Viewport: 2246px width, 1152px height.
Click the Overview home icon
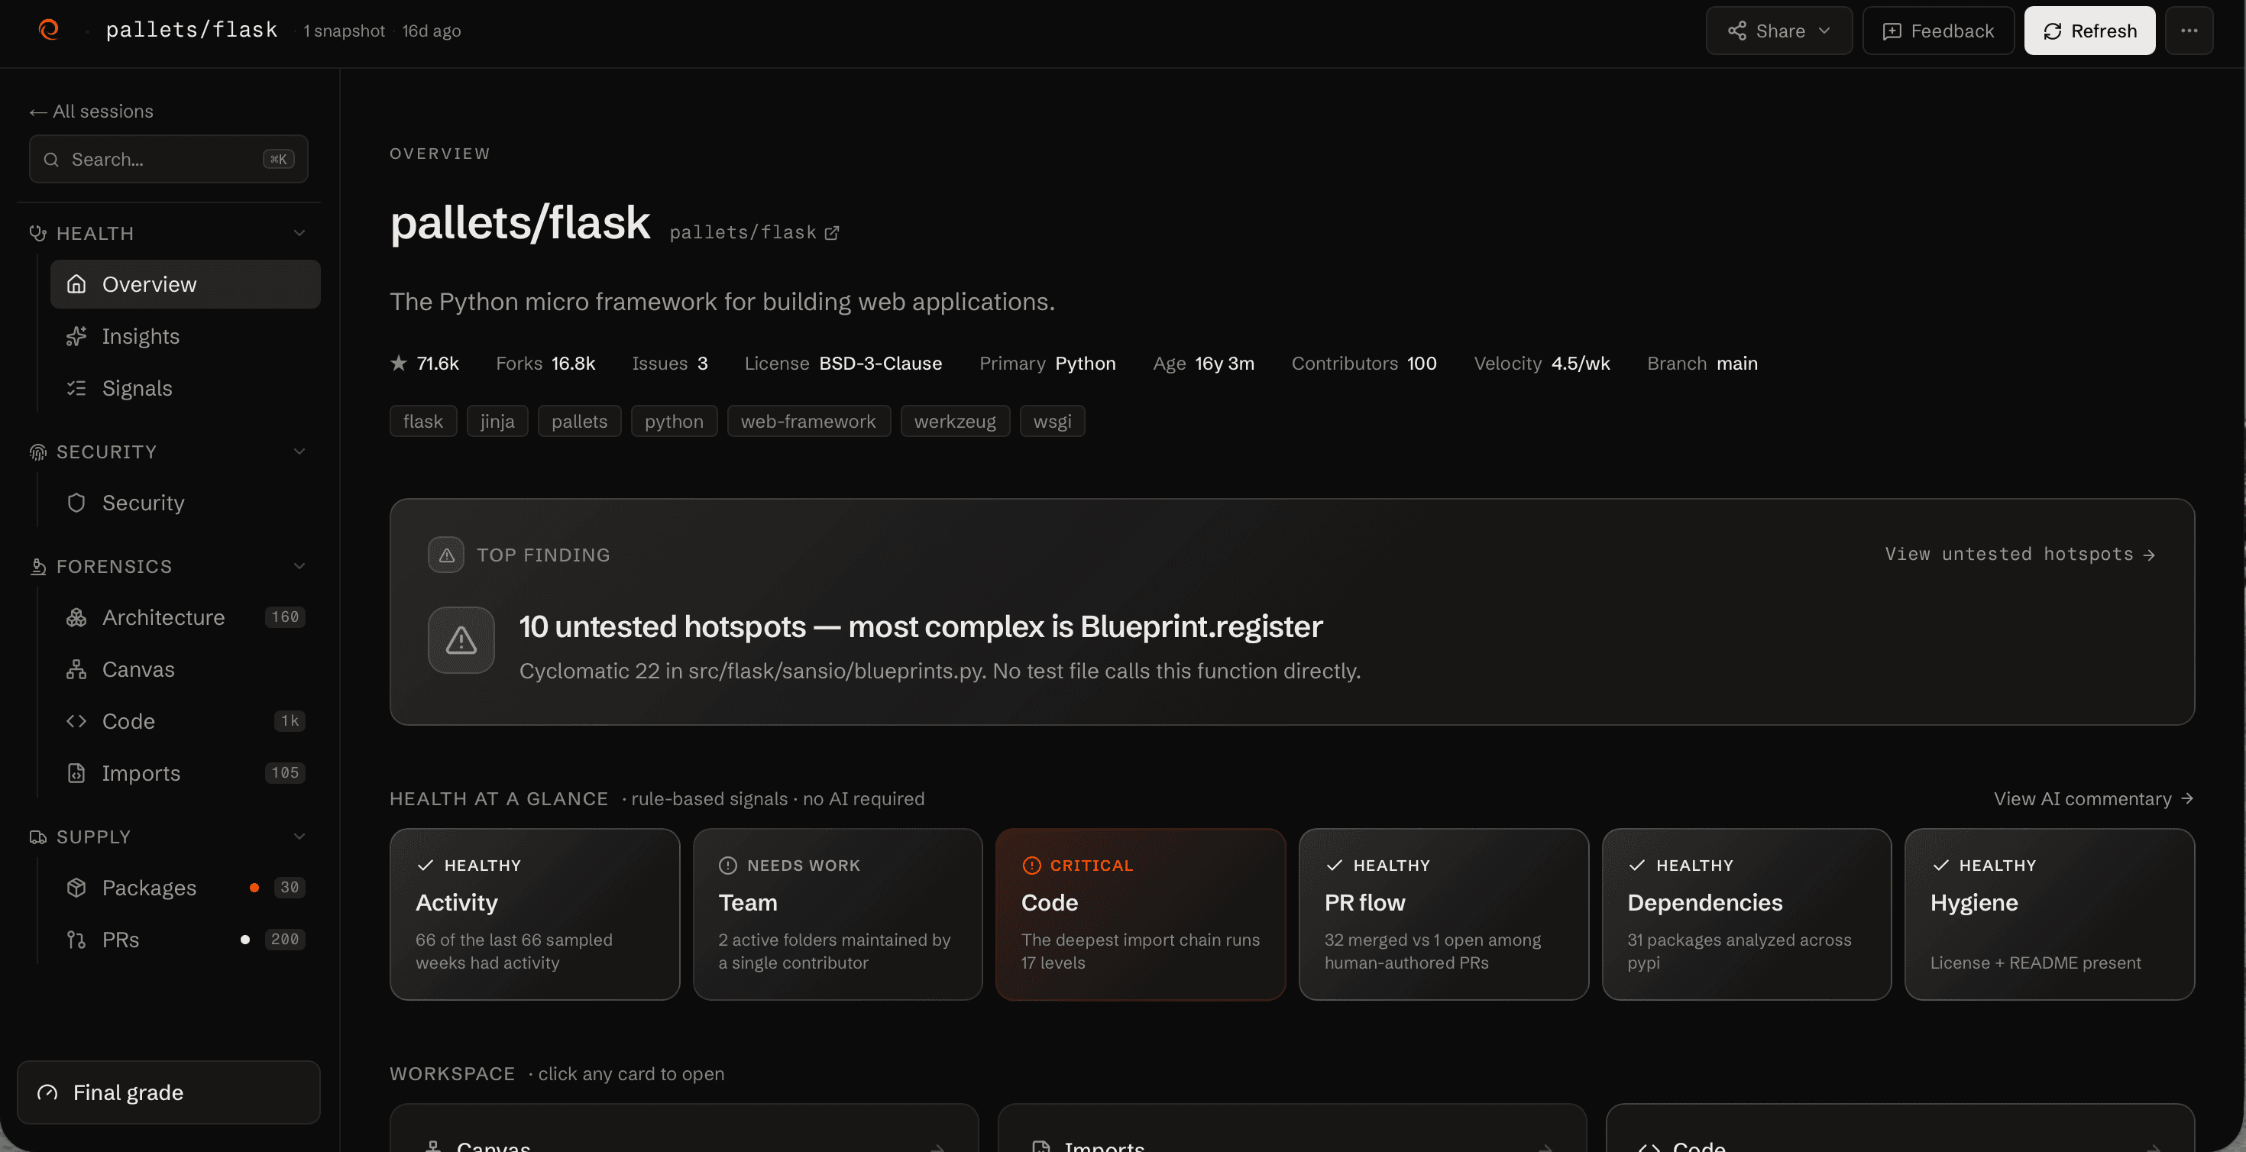click(76, 283)
